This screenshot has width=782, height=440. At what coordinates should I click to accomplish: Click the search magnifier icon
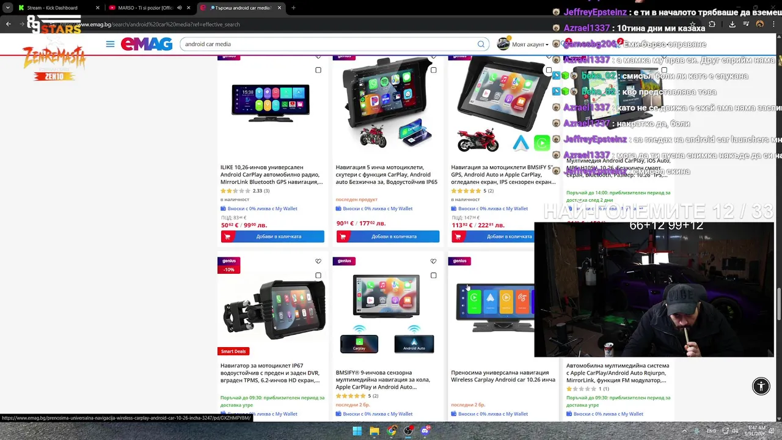point(481,44)
